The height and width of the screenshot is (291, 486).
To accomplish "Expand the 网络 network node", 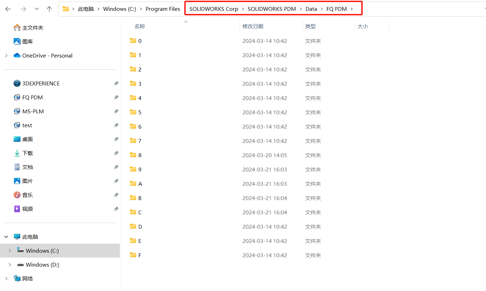I will pyautogui.click(x=6, y=278).
